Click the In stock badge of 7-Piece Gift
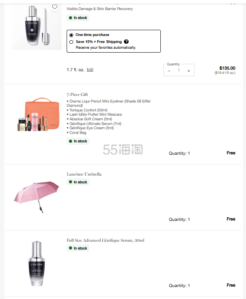The height and width of the screenshot is (299, 246). point(78,141)
